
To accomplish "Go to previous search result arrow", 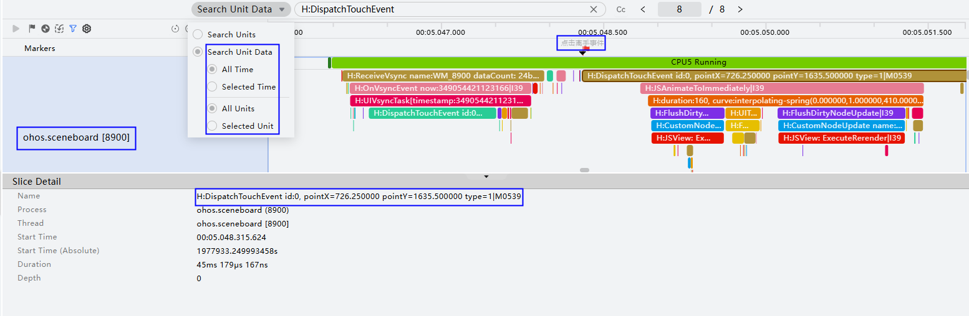I will 643,9.
